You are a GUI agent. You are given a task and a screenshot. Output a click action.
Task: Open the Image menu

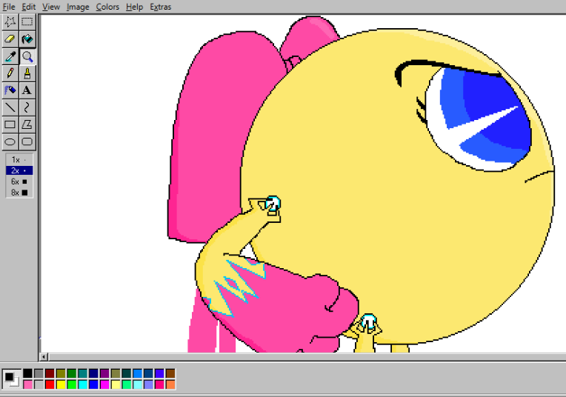(78, 7)
